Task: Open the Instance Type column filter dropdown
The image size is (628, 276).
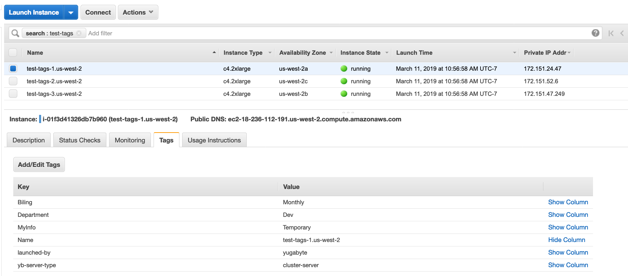Action: point(270,53)
